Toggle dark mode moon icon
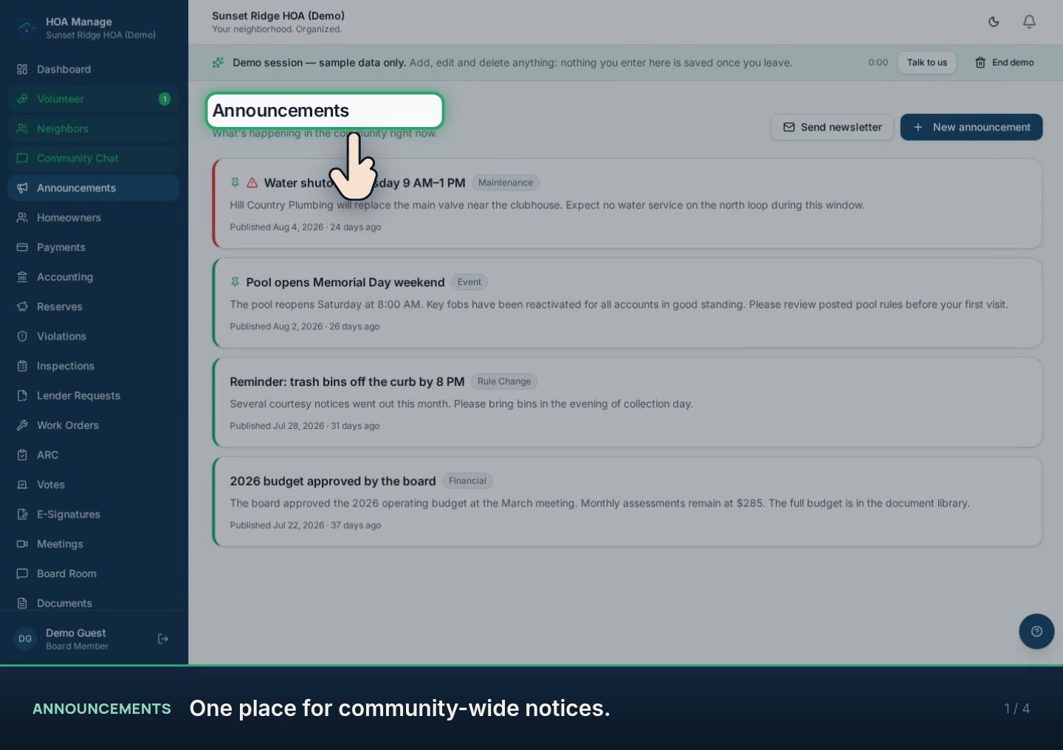The width and height of the screenshot is (1063, 750). (x=994, y=22)
